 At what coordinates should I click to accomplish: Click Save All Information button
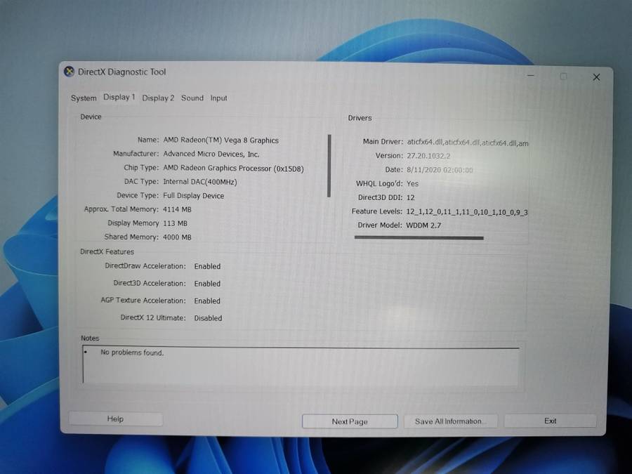click(449, 421)
